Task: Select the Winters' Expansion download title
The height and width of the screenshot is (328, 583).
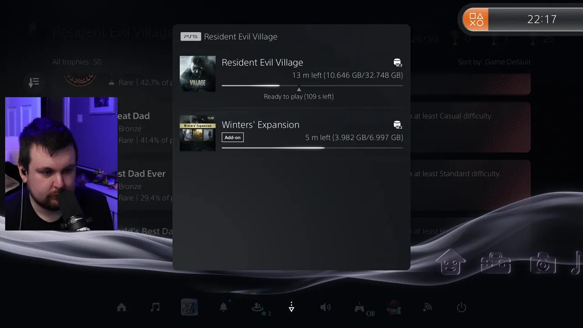Action: pos(261,125)
